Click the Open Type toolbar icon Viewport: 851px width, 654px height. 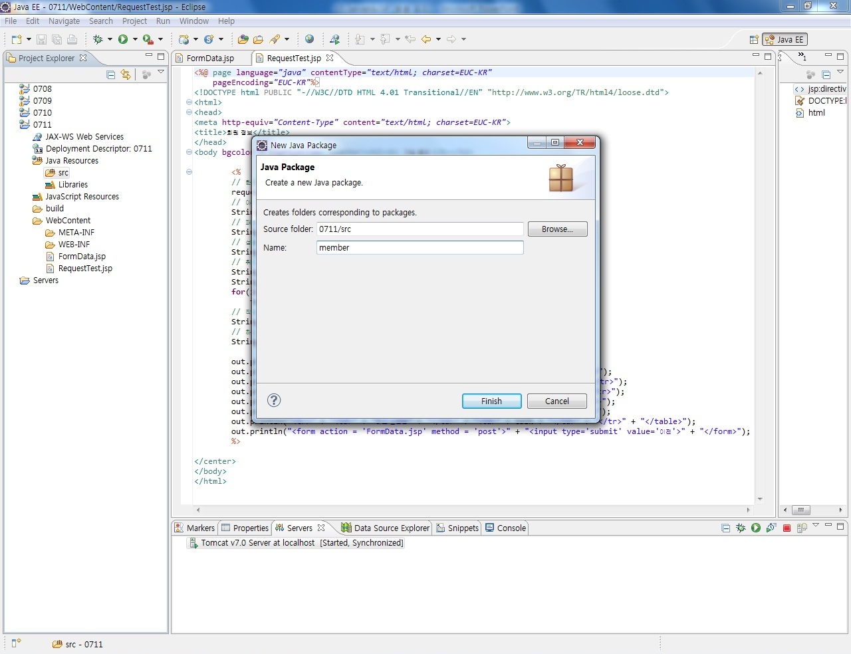[x=243, y=39]
